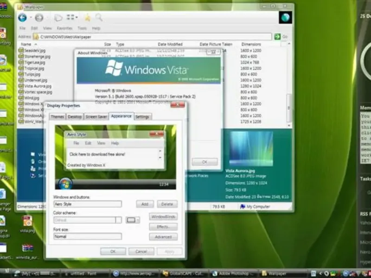Sort by the Name column header
The image size is (371, 278).
point(26,44)
